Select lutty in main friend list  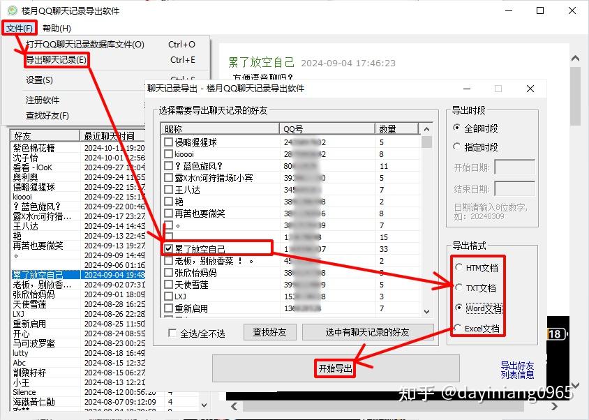(x=21, y=353)
